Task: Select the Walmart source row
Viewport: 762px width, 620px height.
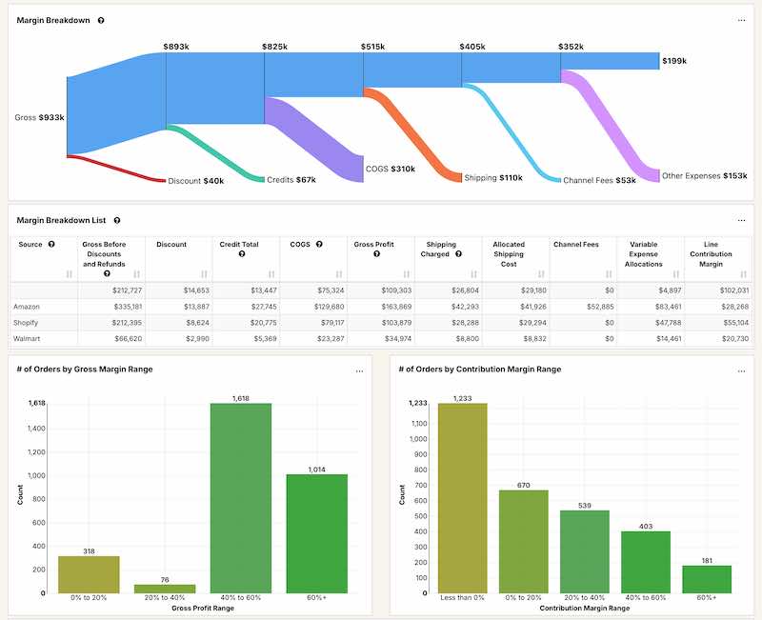Action: pyautogui.click(x=29, y=338)
